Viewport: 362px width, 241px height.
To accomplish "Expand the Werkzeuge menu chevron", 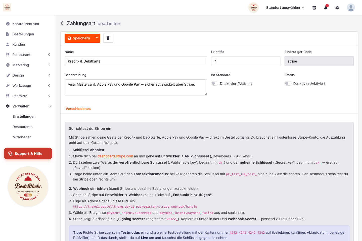I will coord(49,86).
